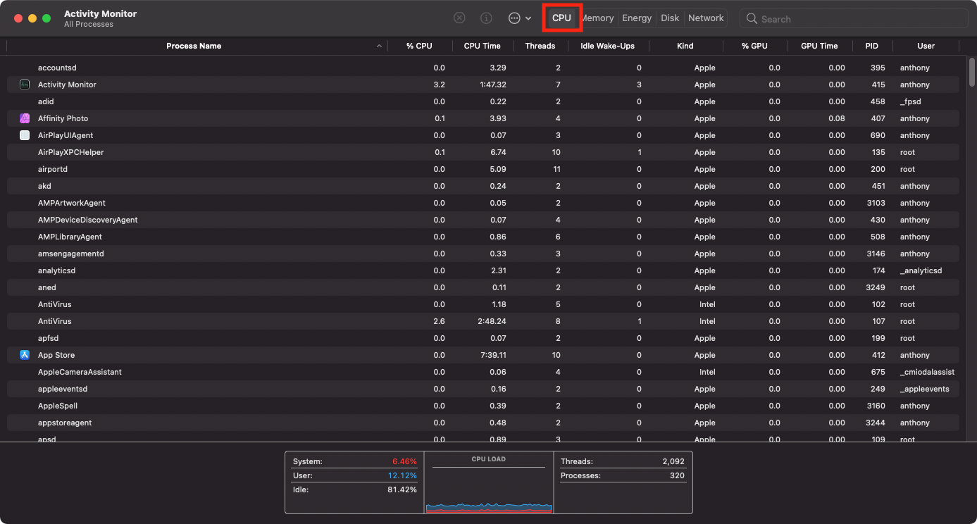Select the akd process

pos(44,186)
